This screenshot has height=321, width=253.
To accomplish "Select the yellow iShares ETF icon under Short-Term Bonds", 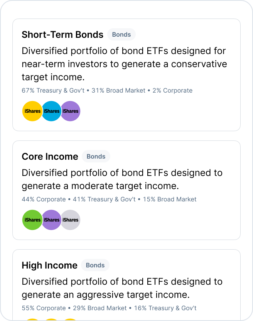I will [x=32, y=111].
